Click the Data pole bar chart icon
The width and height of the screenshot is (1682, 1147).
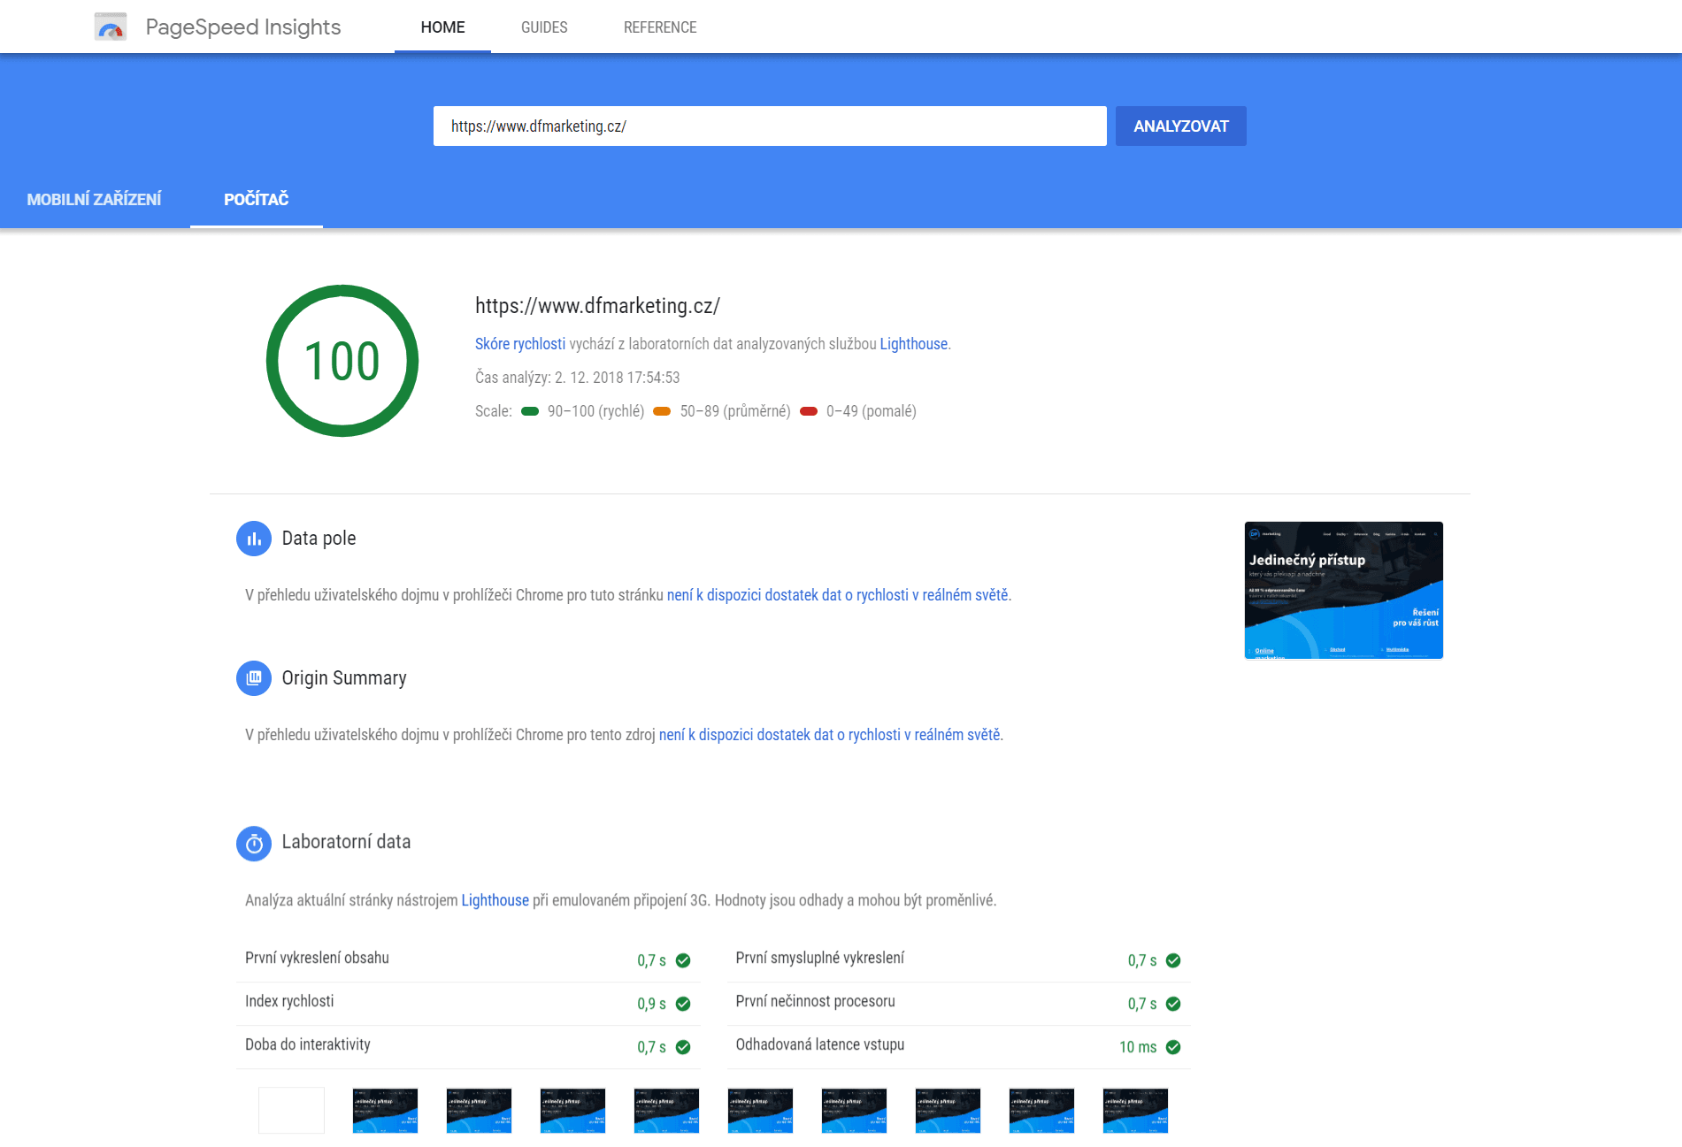click(254, 539)
